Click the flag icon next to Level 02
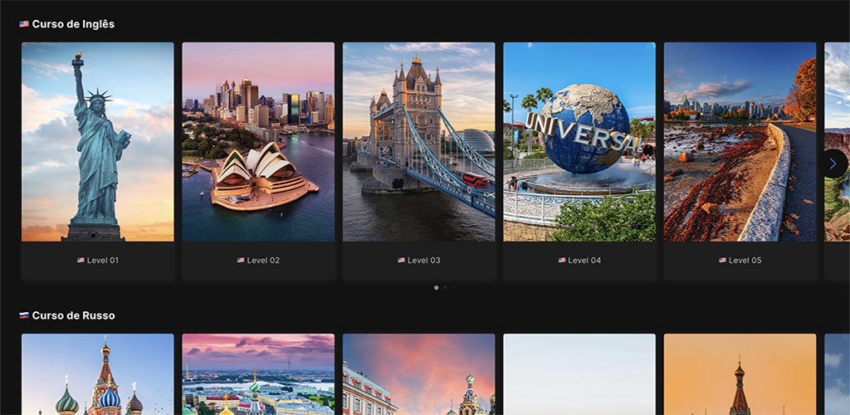850x415 pixels. pyautogui.click(x=241, y=261)
